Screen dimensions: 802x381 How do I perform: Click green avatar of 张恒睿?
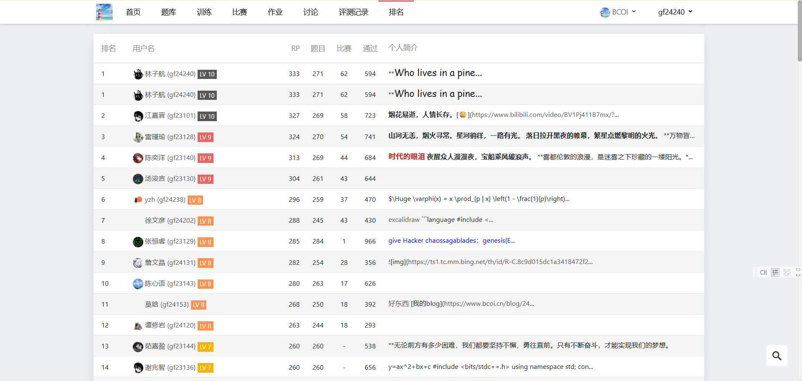tap(138, 242)
